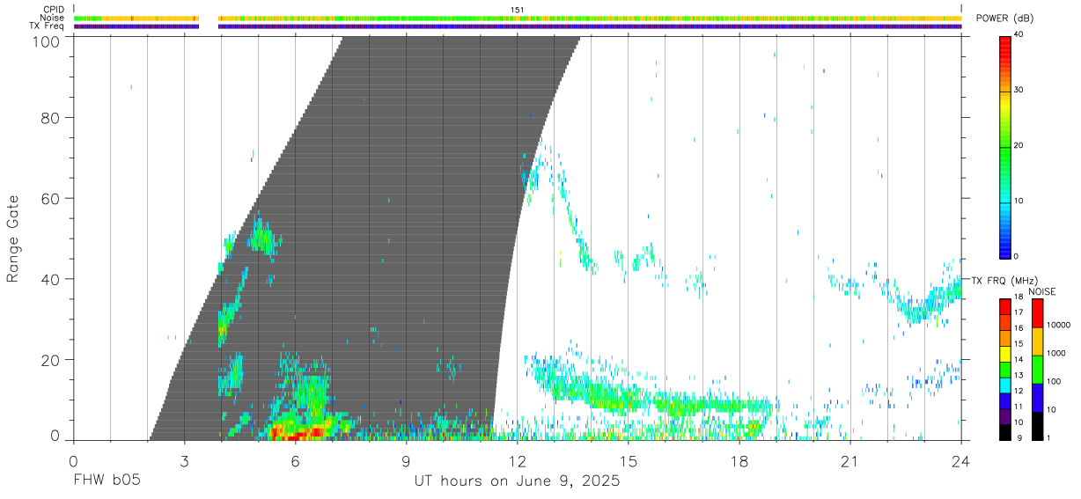Click the Range Gate axis title
This screenshot has height=499, width=1081.
[x=13, y=238]
